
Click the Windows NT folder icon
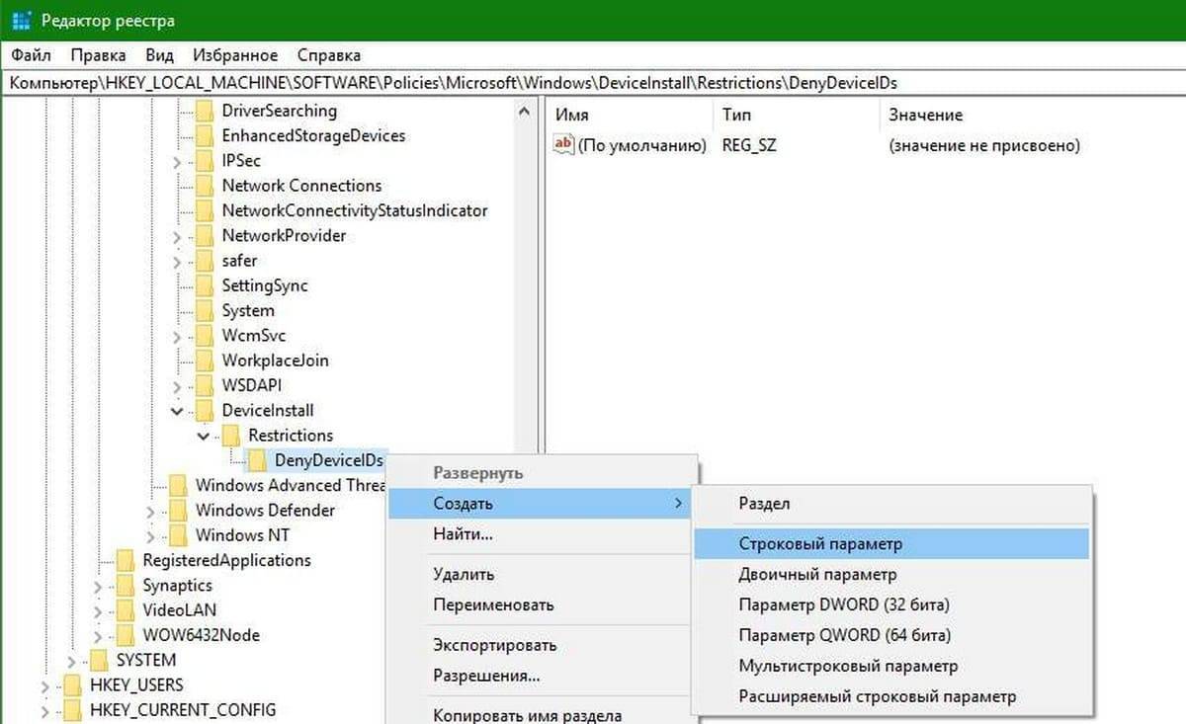coord(178,535)
